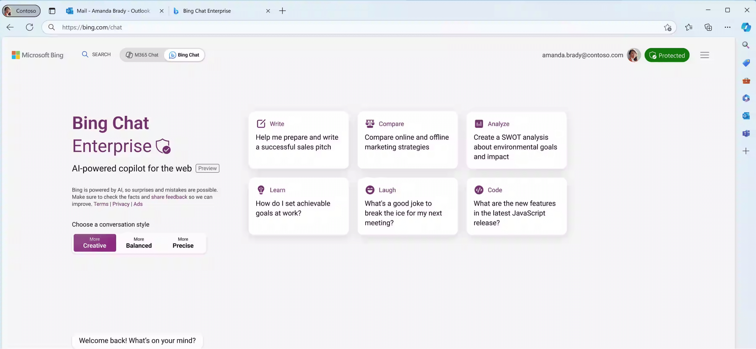This screenshot has height=349, width=756.
Task: Open the Terms link
Action: (101, 204)
